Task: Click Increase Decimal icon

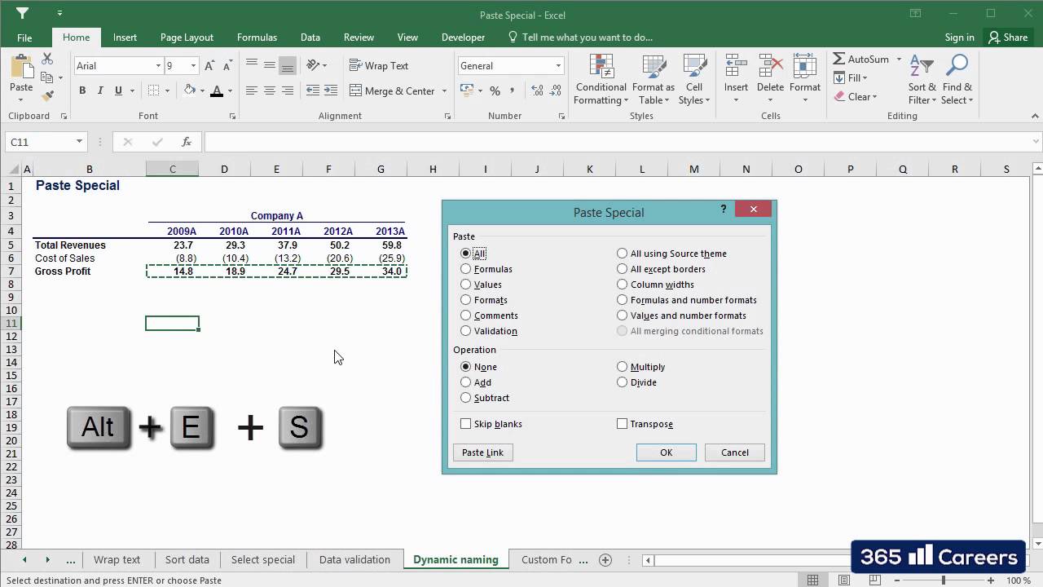Action: 538,90
